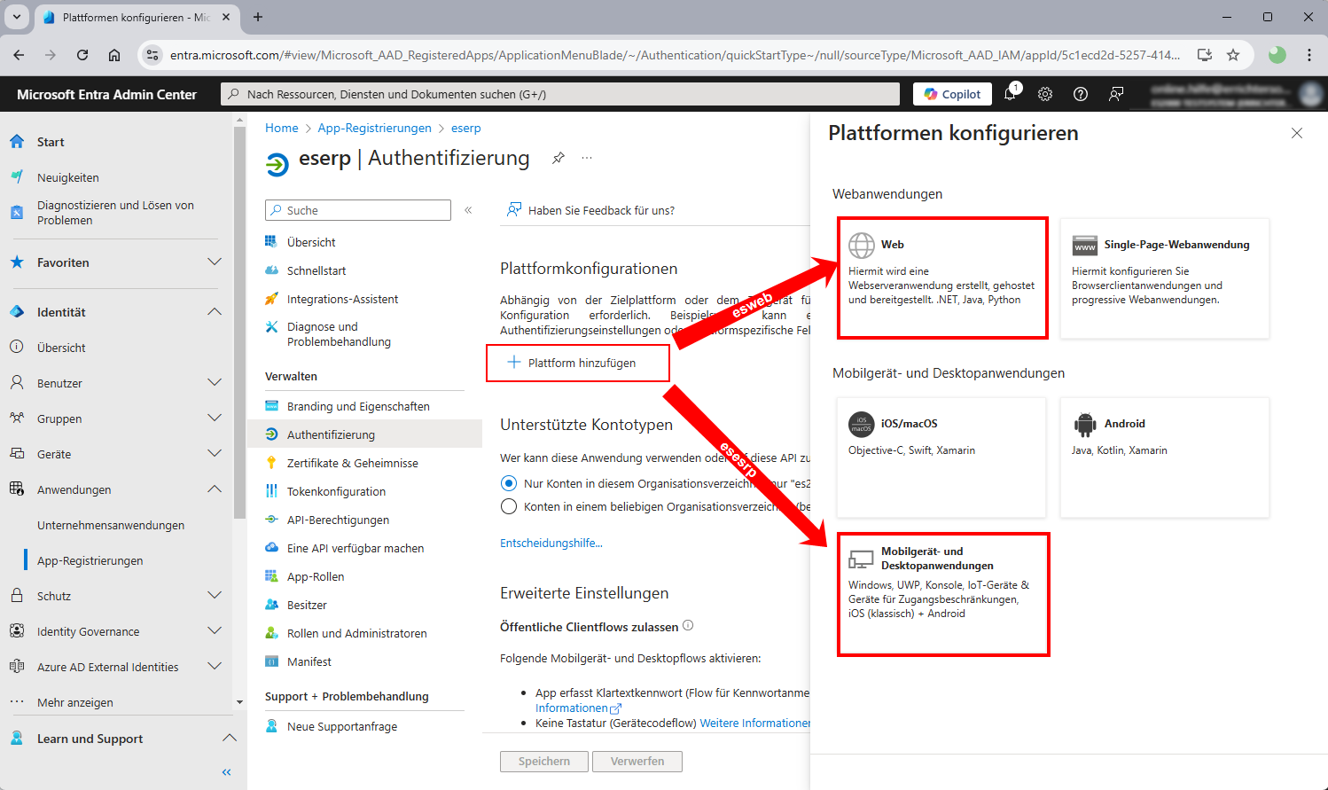Click the Rollen und Administratoren icon
The width and height of the screenshot is (1328, 790).
click(271, 633)
